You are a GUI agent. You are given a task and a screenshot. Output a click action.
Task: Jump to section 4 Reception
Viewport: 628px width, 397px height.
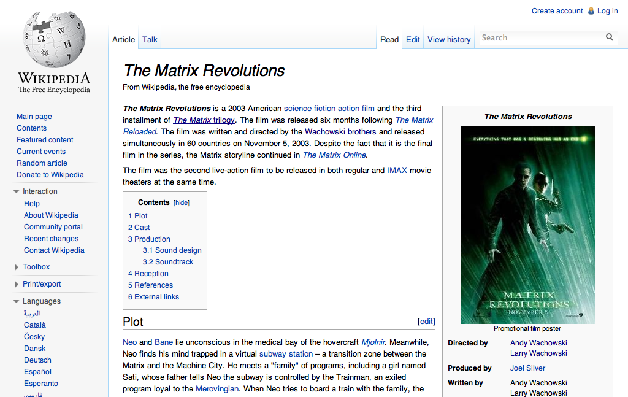click(x=148, y=274)
